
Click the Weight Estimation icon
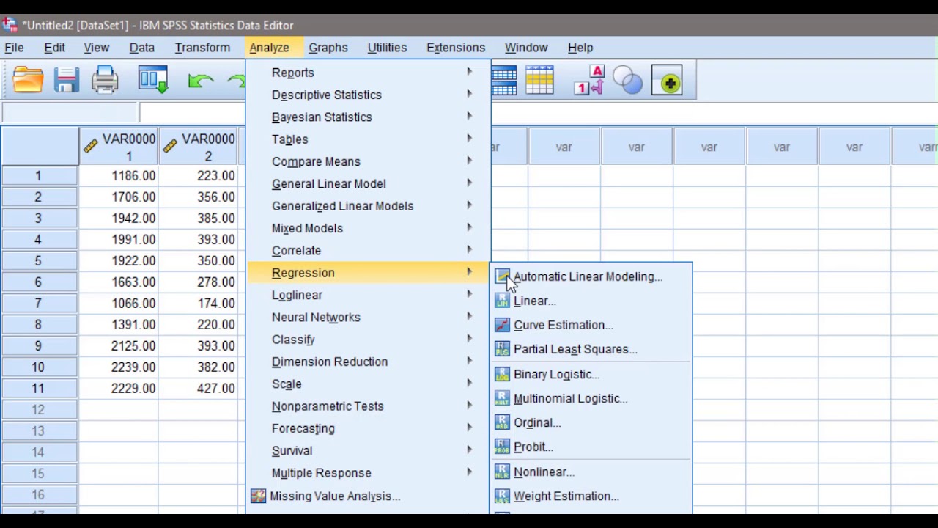502,496
